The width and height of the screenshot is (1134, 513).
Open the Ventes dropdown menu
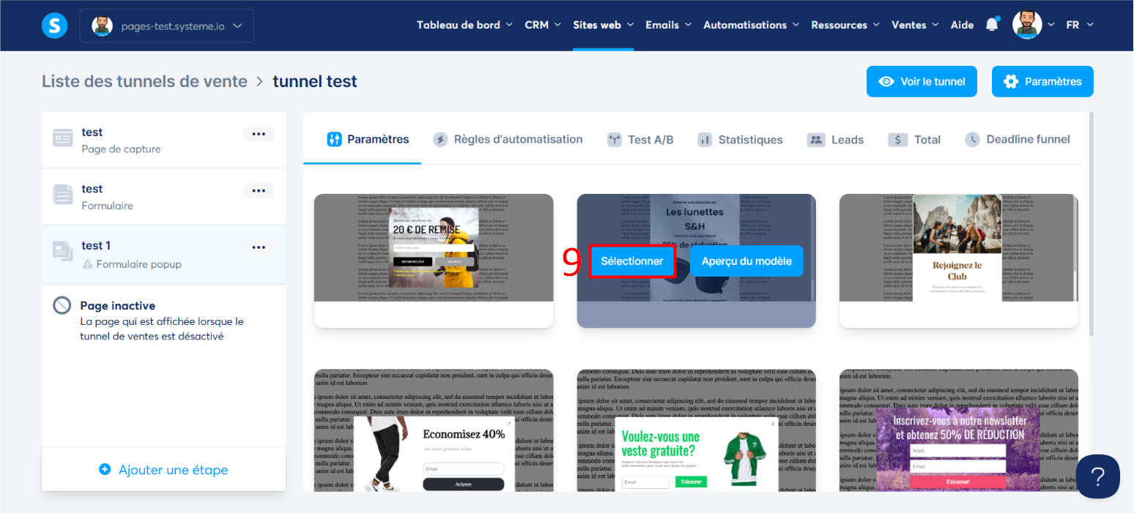click(915, 25)
